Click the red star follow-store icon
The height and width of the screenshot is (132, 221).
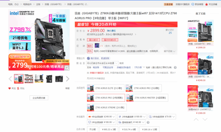206,4
